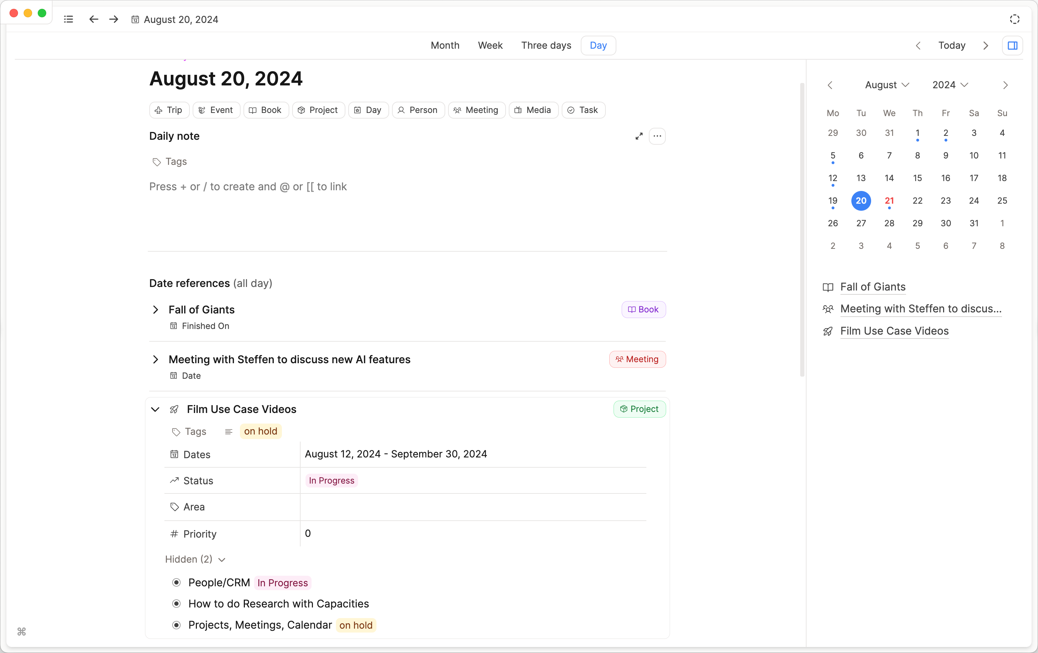The height and width of the screenshot is (653, 1038).
Task: Open command palette icon at bottom left
Action: tap(22, 631)
